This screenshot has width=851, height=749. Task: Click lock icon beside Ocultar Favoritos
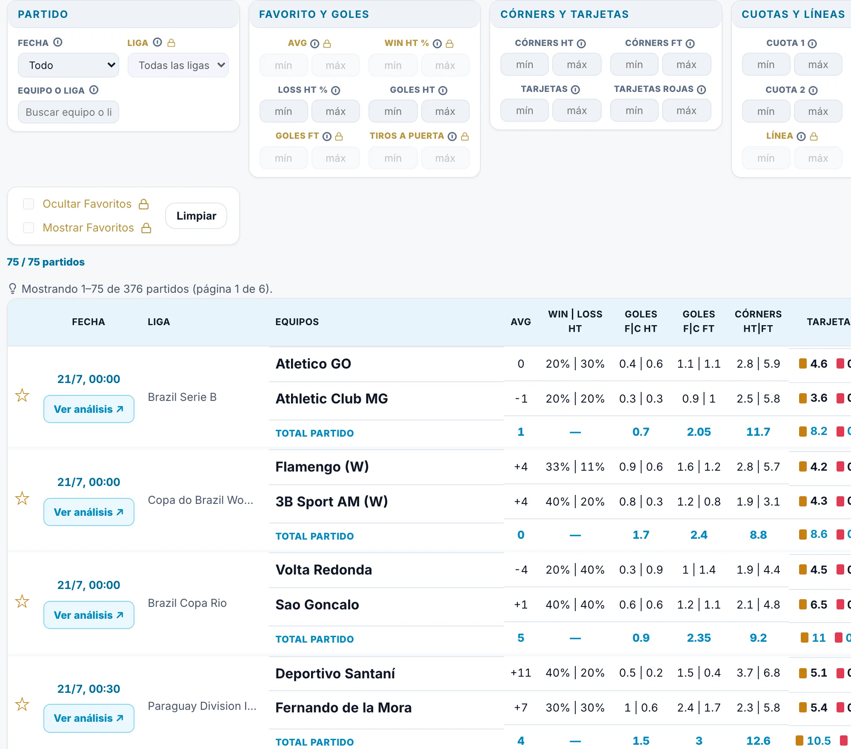[144, 204]
